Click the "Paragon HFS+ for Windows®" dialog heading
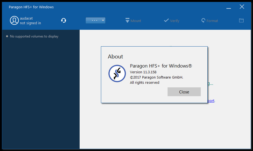Screen dimensions: 253x151 pos(161,66)
